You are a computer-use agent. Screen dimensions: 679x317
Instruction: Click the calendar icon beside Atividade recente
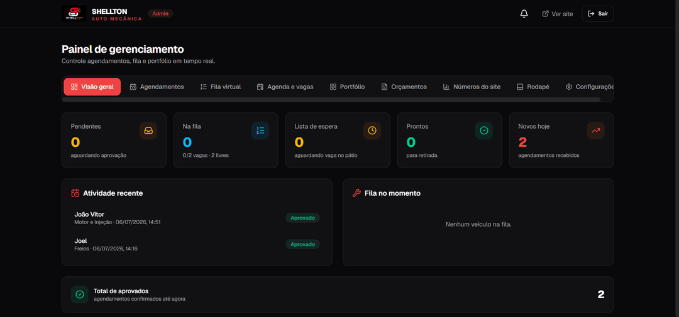coord(75,193)
